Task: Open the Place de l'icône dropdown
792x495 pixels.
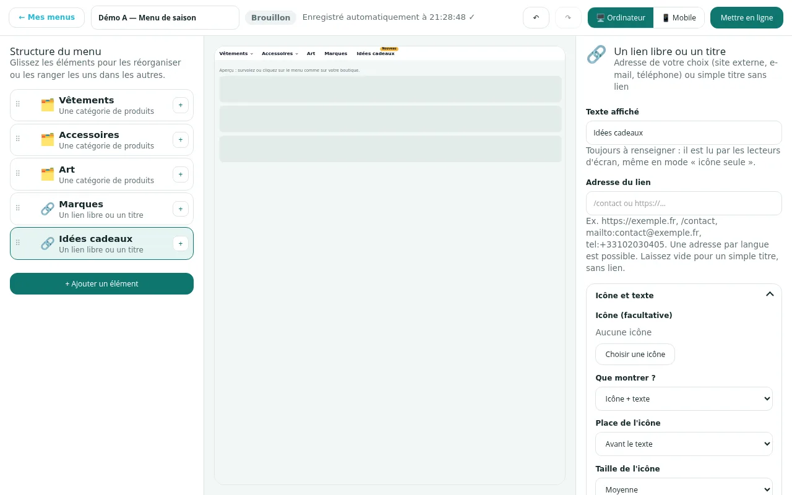Action: pyautogui.click(x=684, y=444)
